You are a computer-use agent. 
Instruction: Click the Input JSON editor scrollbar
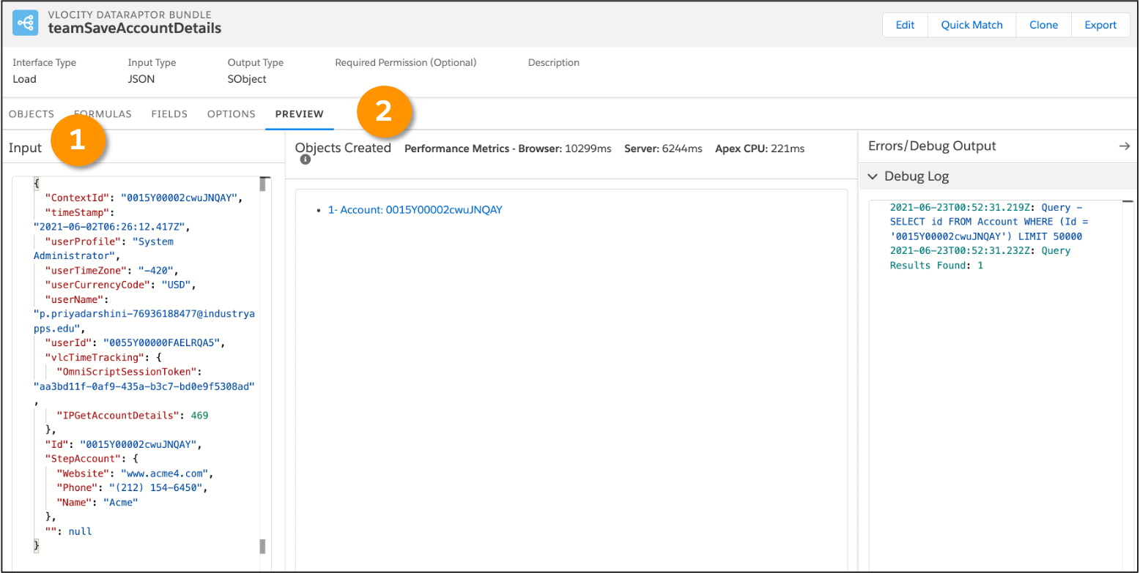click(262, 365)
